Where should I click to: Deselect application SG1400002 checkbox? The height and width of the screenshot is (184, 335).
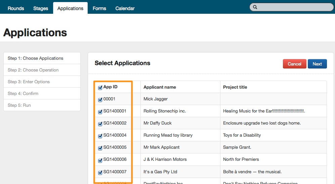coord(100,124)
